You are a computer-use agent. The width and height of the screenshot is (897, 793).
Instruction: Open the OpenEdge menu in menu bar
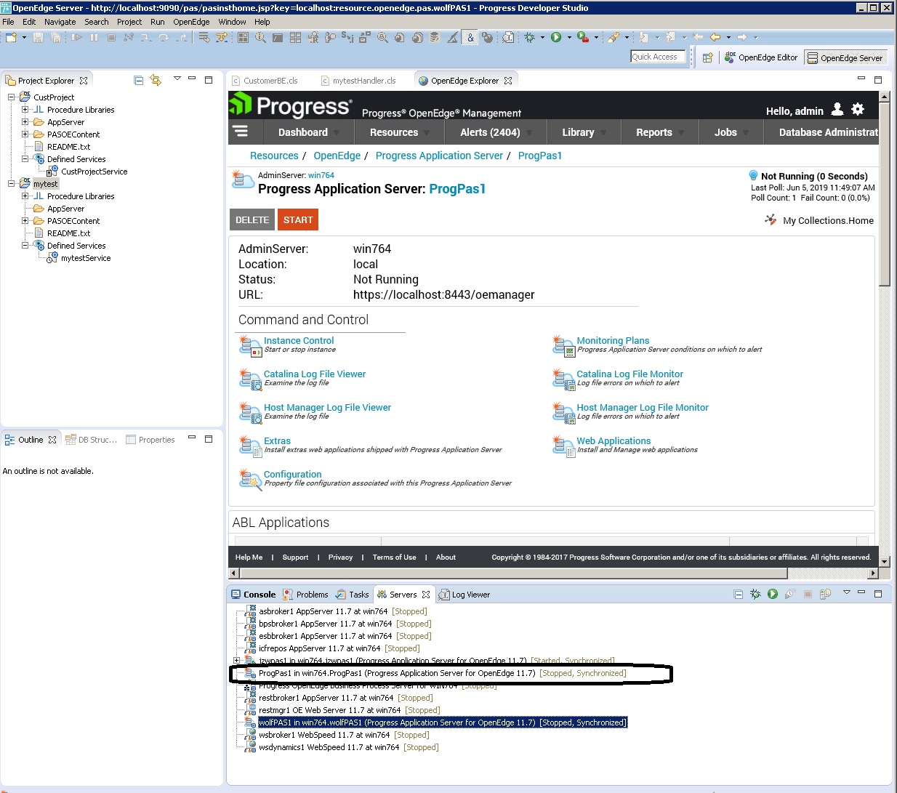[191, 22]
